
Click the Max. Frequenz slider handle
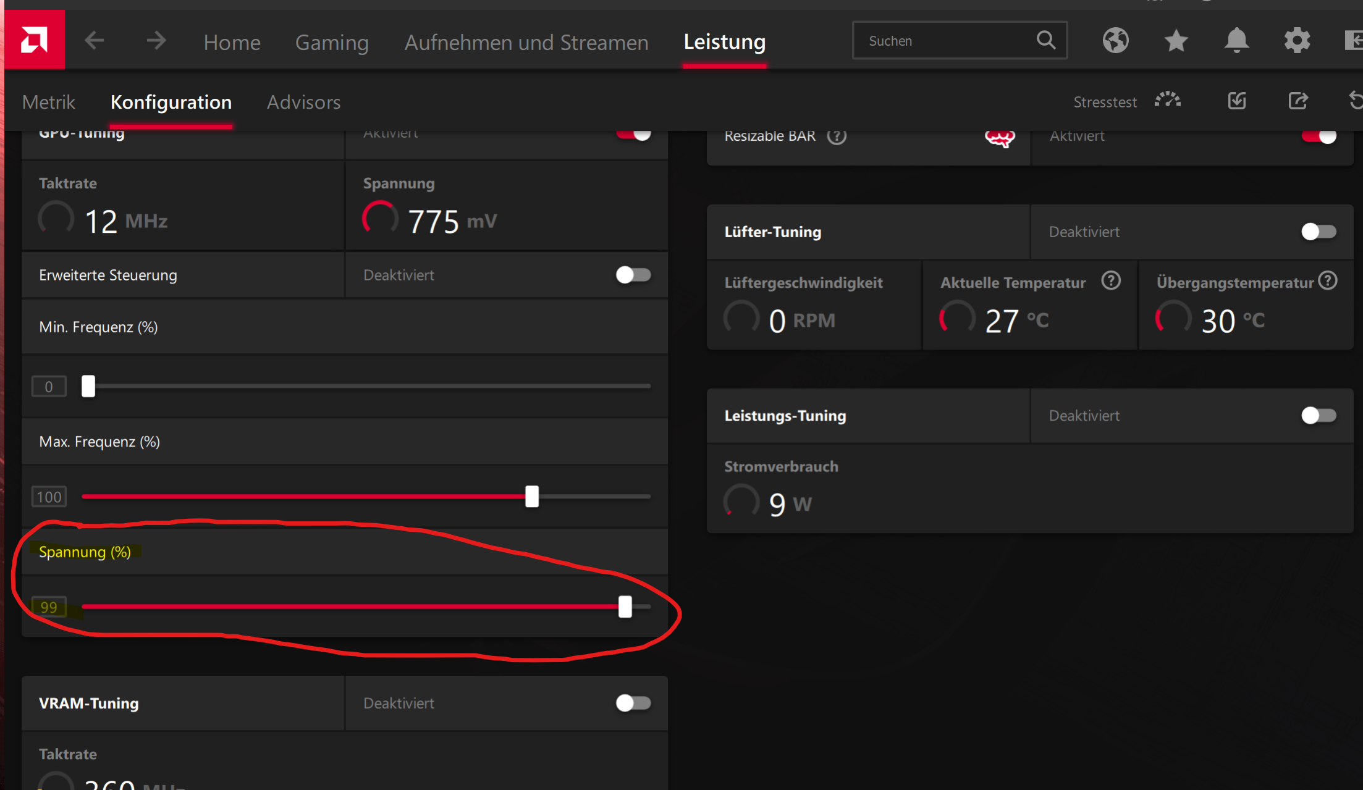pos(532,496)
